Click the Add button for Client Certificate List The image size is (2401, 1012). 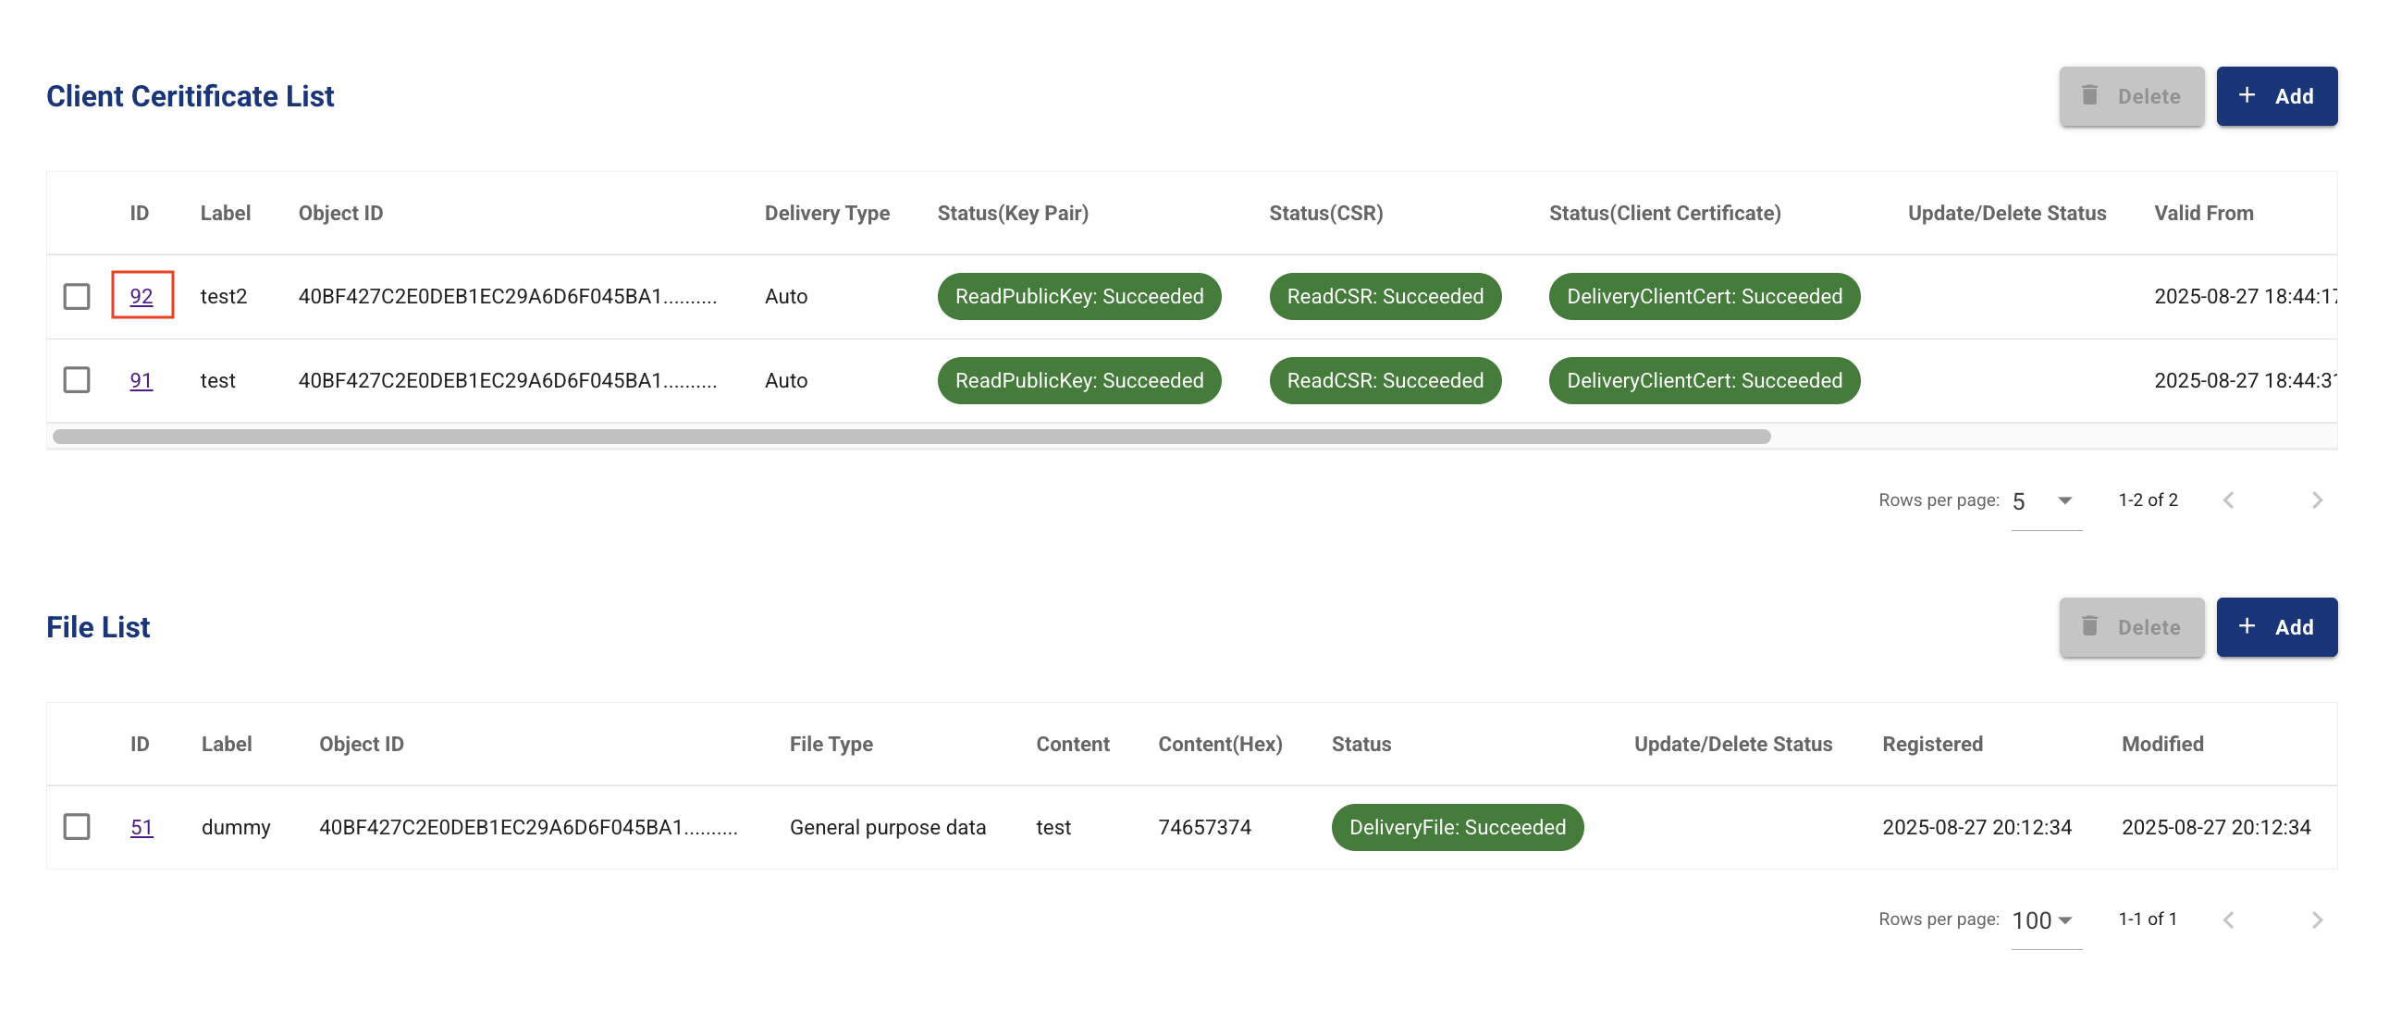[2275, 96]
